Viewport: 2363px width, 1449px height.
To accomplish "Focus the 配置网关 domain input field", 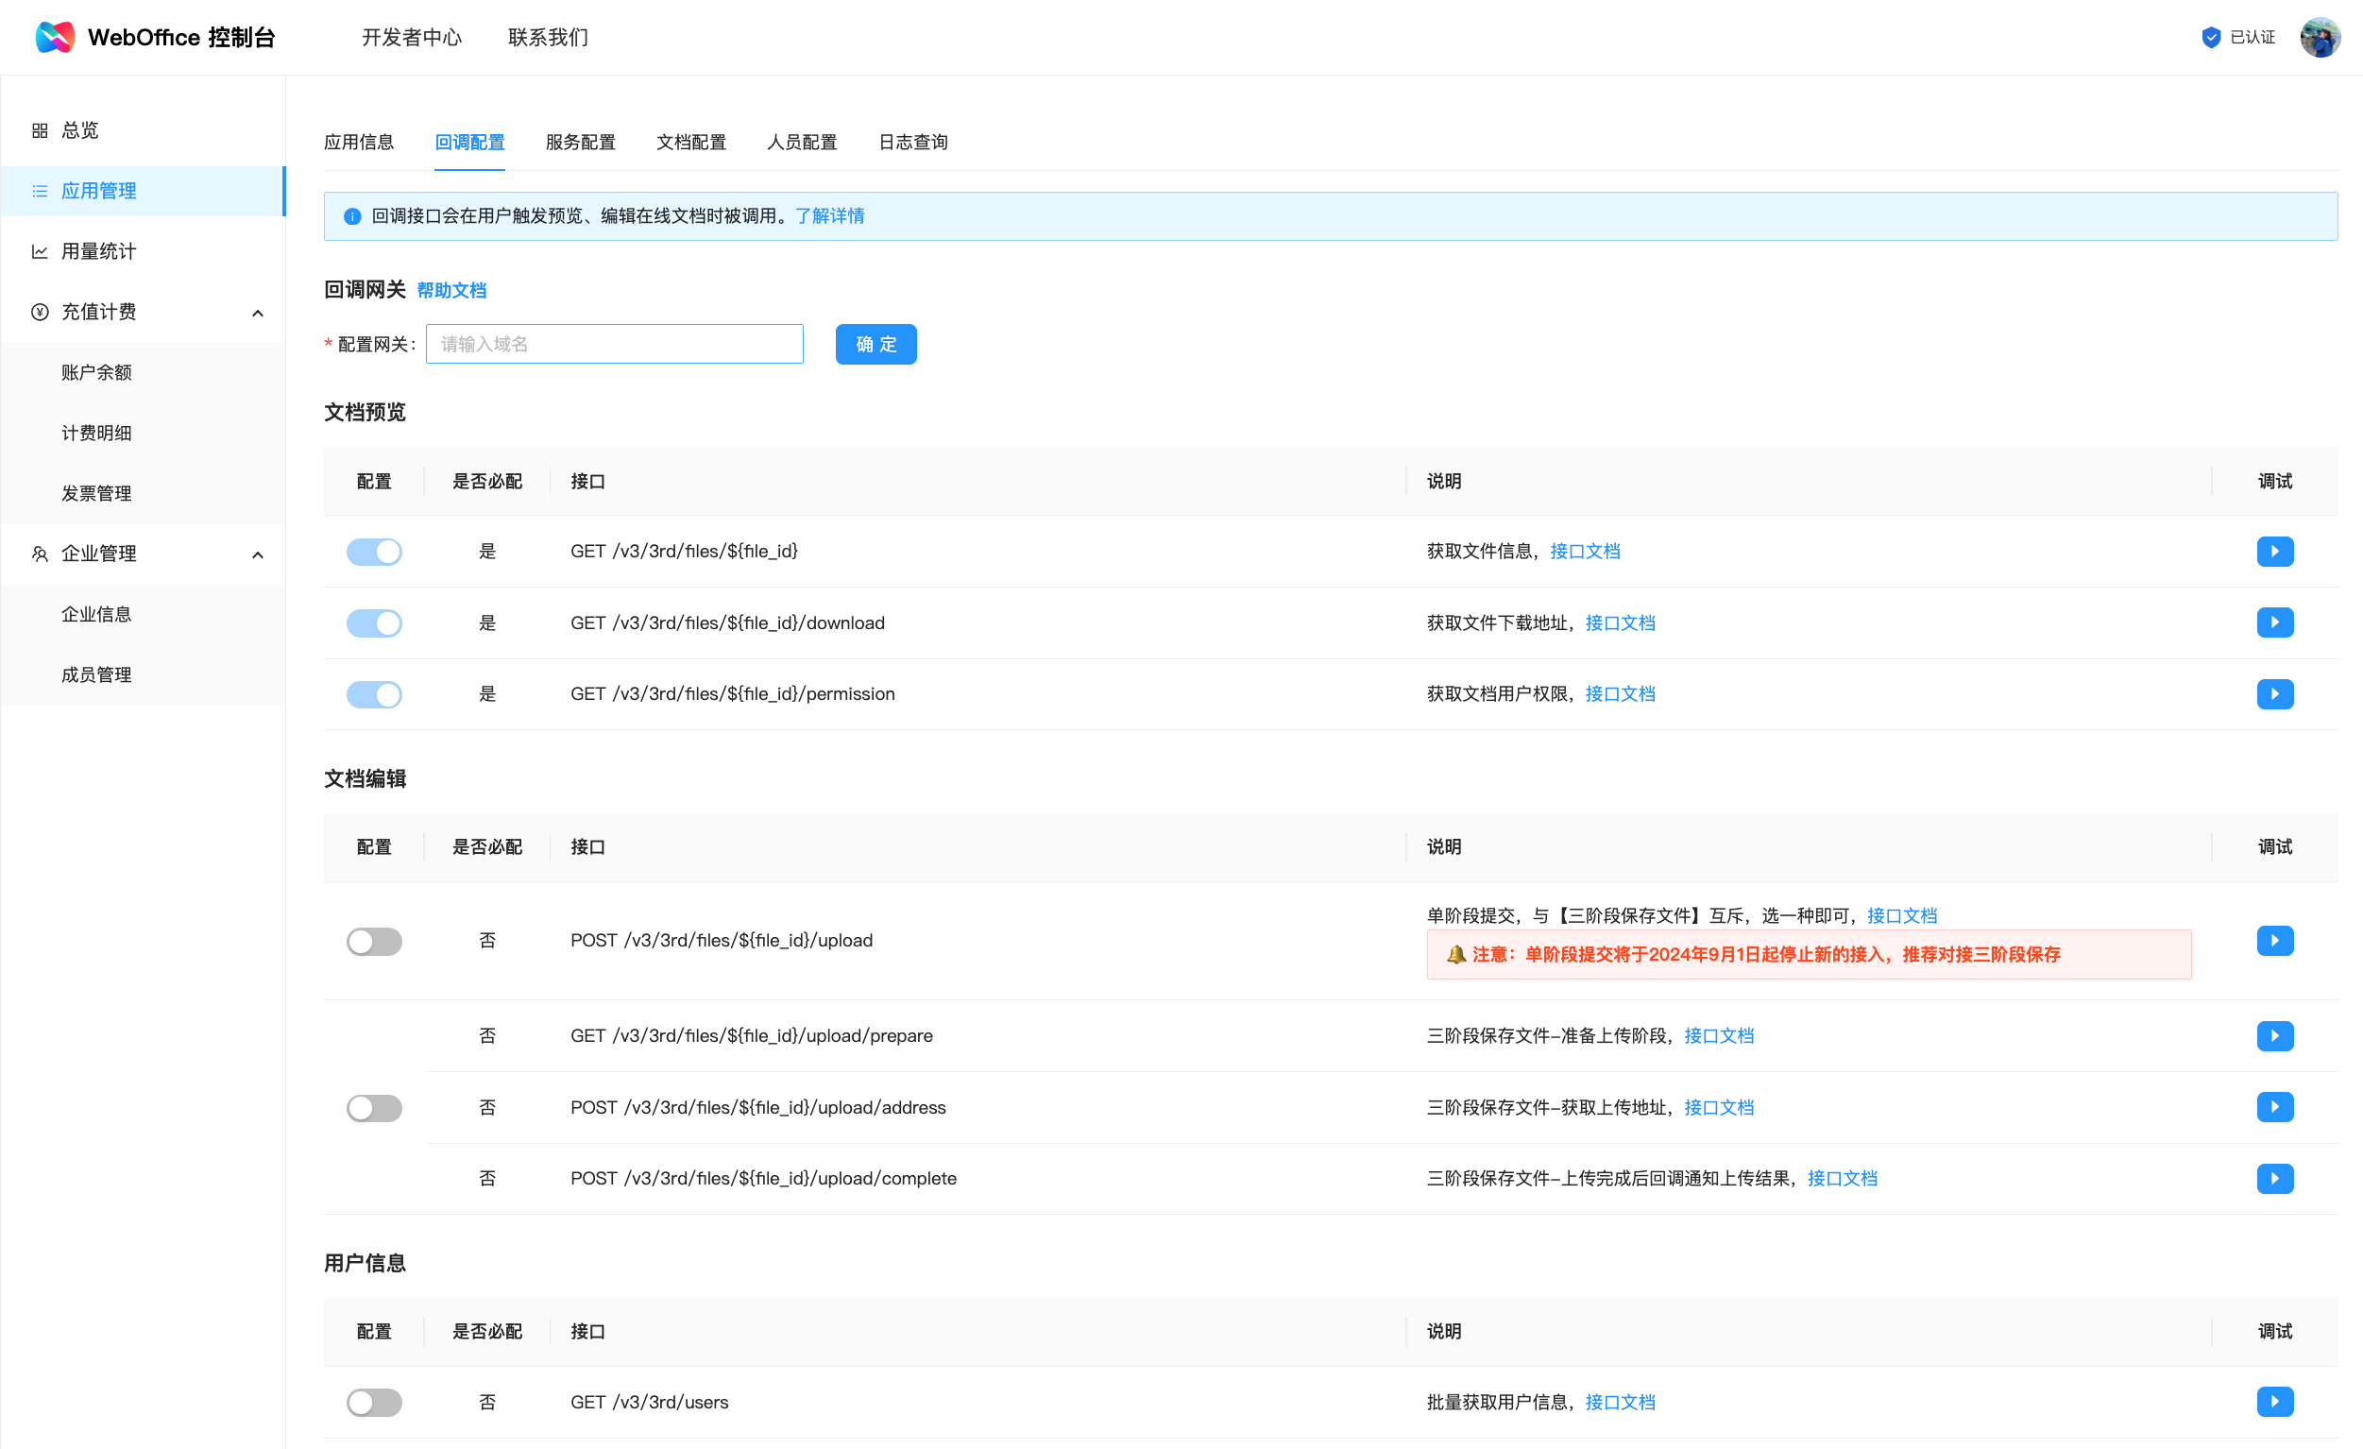I will tap(614, 344).
